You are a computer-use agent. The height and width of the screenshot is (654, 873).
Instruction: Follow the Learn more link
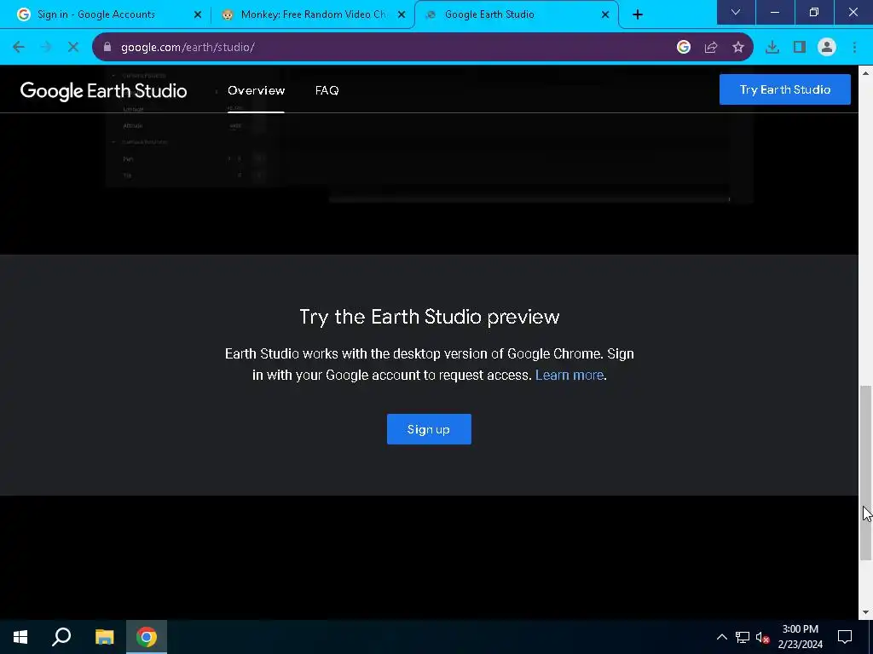click(569, 376)
